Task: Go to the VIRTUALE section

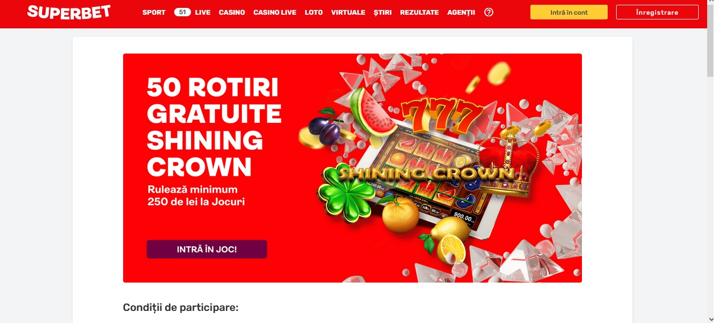Action: [348, 12]
